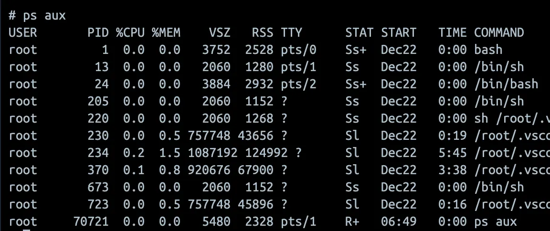The width and height of the screenshot is (550, 231).
Task: Click the TIME column header
Action: click(453, 32)
